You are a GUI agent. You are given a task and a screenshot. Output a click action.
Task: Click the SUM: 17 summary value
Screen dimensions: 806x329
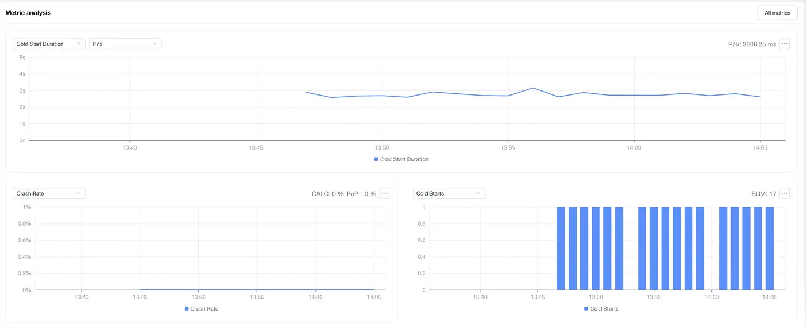coord(763,194)
